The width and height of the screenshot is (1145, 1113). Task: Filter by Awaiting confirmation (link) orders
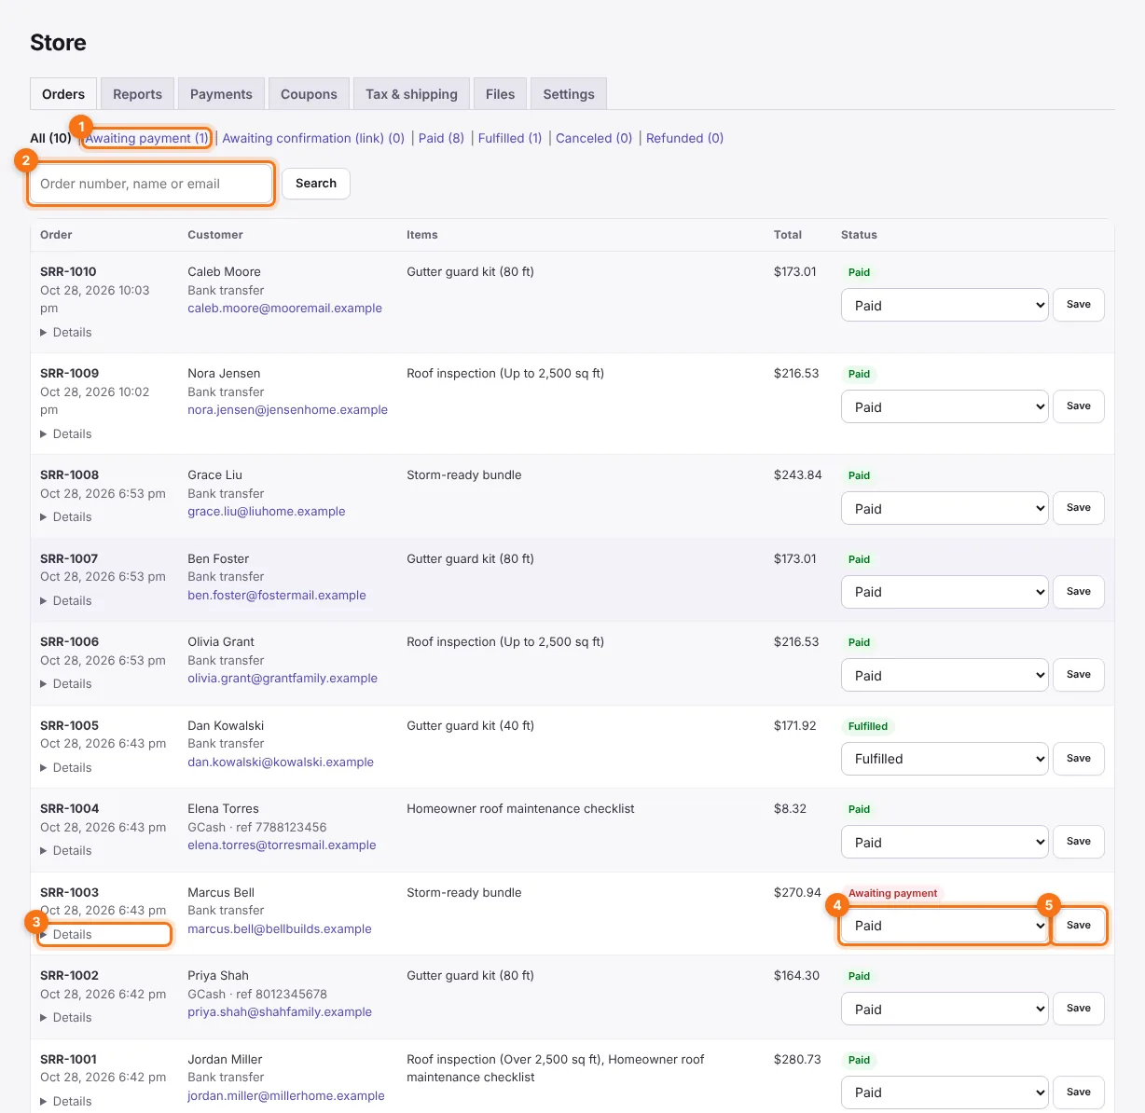[313, 138]
